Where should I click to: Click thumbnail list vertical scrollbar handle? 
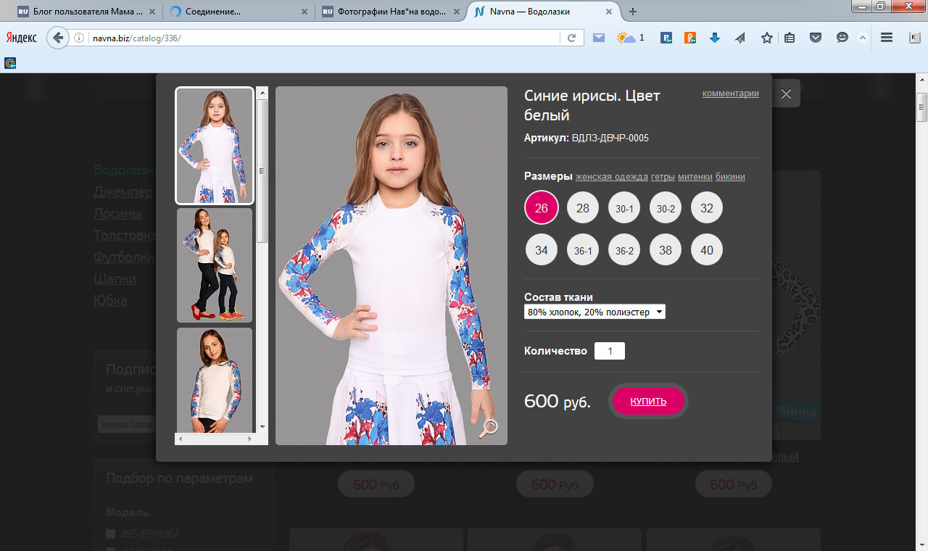[262, 171]
